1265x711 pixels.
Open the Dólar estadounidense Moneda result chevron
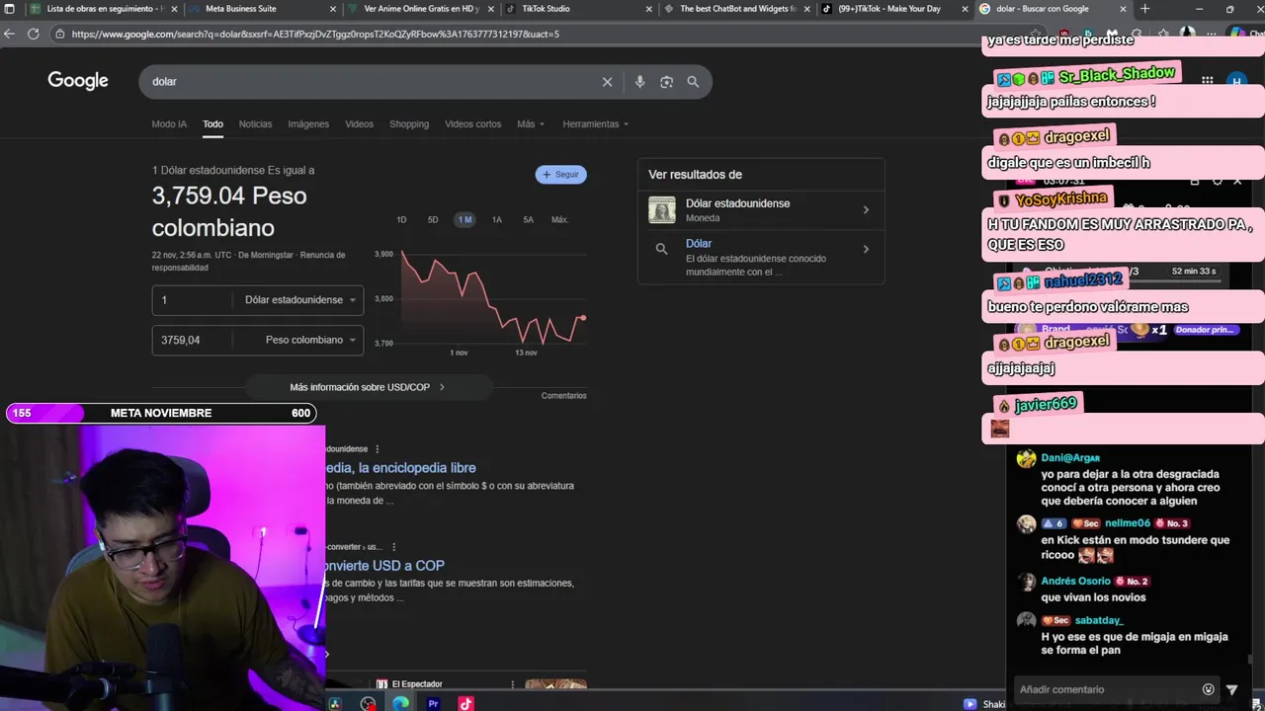866,209
